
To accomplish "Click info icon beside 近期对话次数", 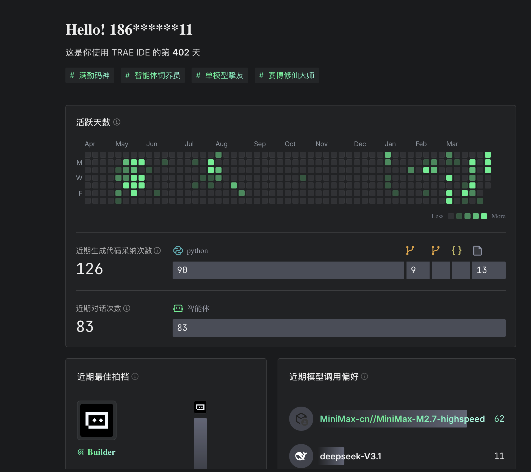I will [x=127, y=308].
